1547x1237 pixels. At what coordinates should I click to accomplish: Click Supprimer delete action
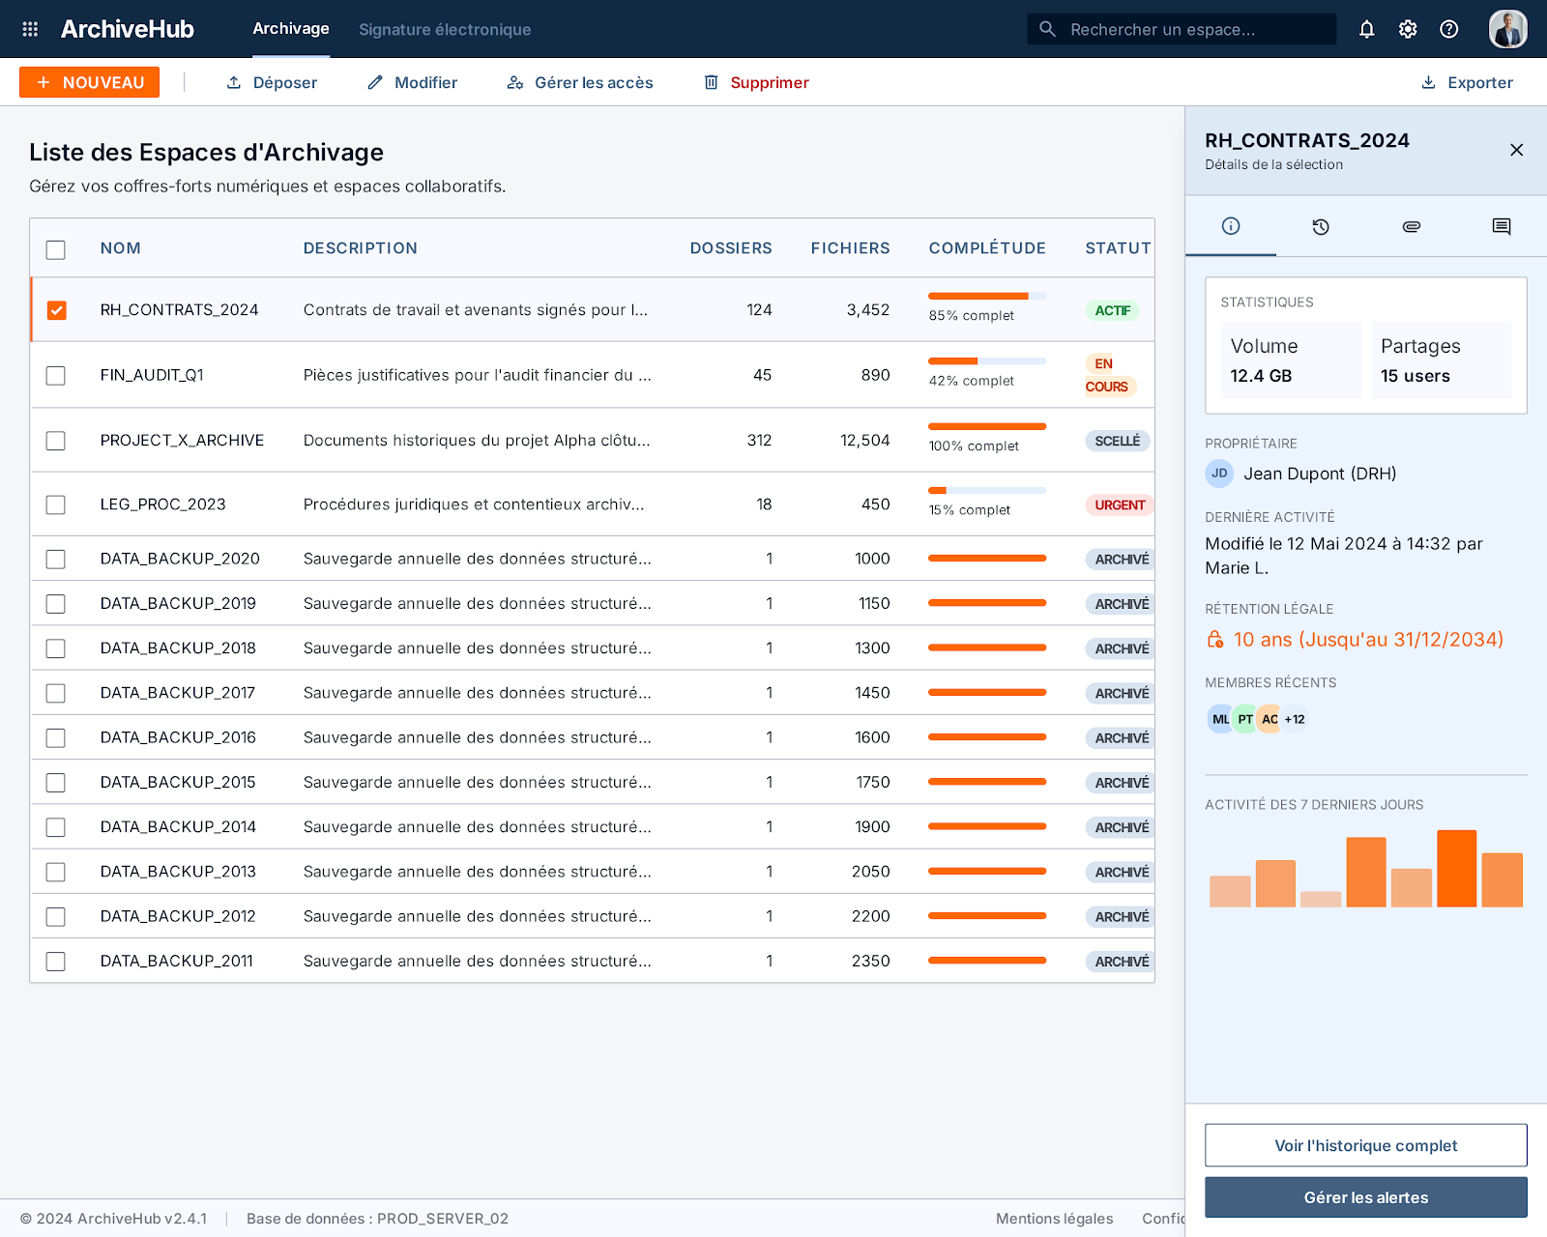pos(756,83)
